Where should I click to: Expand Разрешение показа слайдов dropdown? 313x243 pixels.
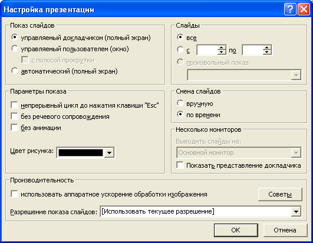296,212
